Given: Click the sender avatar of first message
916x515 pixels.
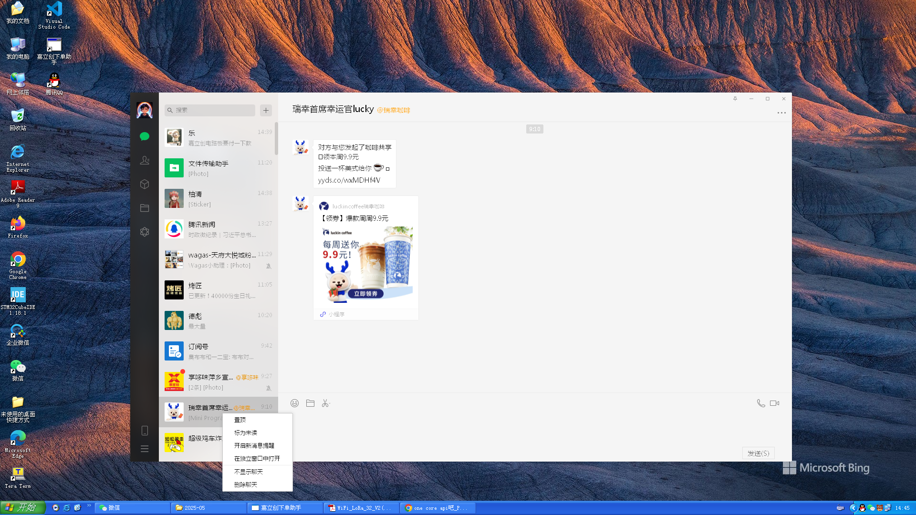Looking at the screenshot, I should click(x=301, y=147).
